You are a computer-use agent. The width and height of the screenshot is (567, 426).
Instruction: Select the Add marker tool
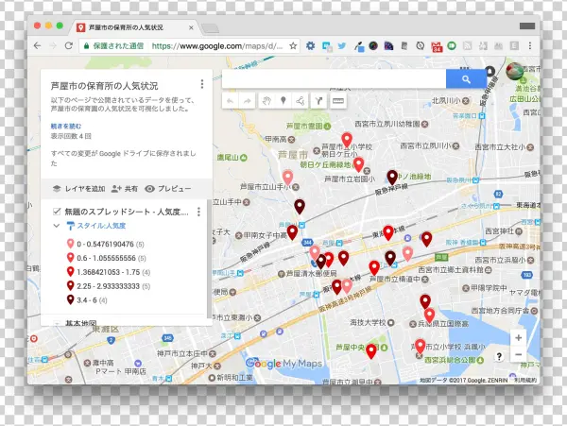coord(283,101)
